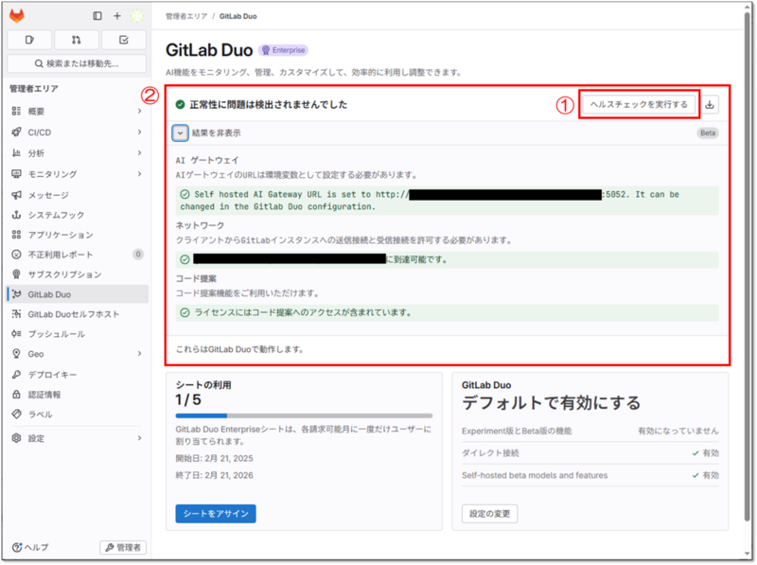757x565 pixels.
Task: Click the GitLab Duo sidebar icon
Action: pyautogui.click(x=17, y=294)
